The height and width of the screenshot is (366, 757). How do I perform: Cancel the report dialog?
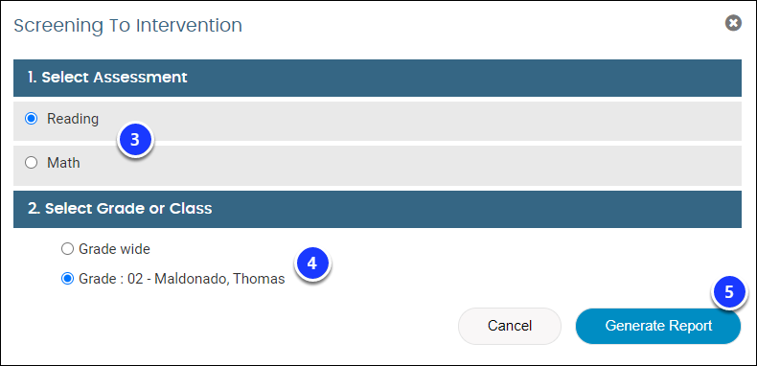coord(510,326)
